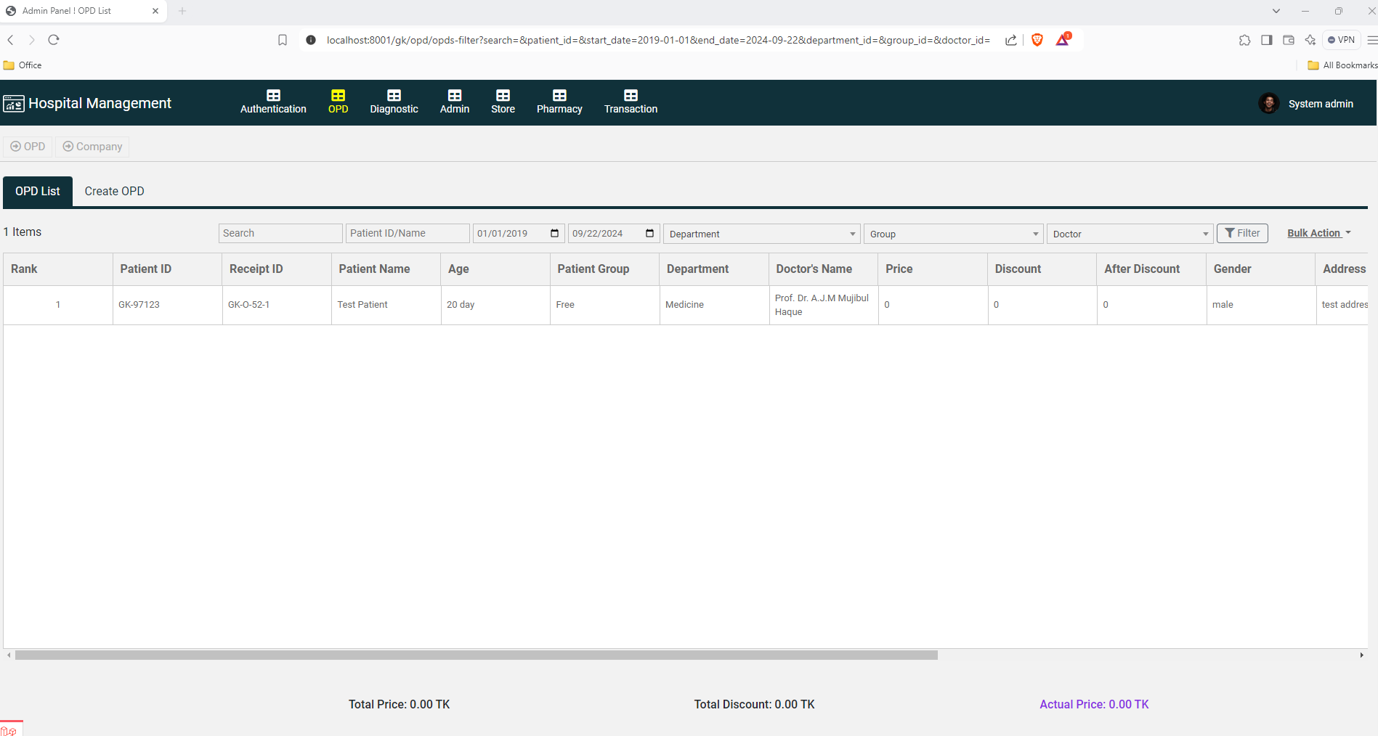Screen dimensions: 1378x736
Task: Click the Search input field
Action: click(x=280, y=233)
